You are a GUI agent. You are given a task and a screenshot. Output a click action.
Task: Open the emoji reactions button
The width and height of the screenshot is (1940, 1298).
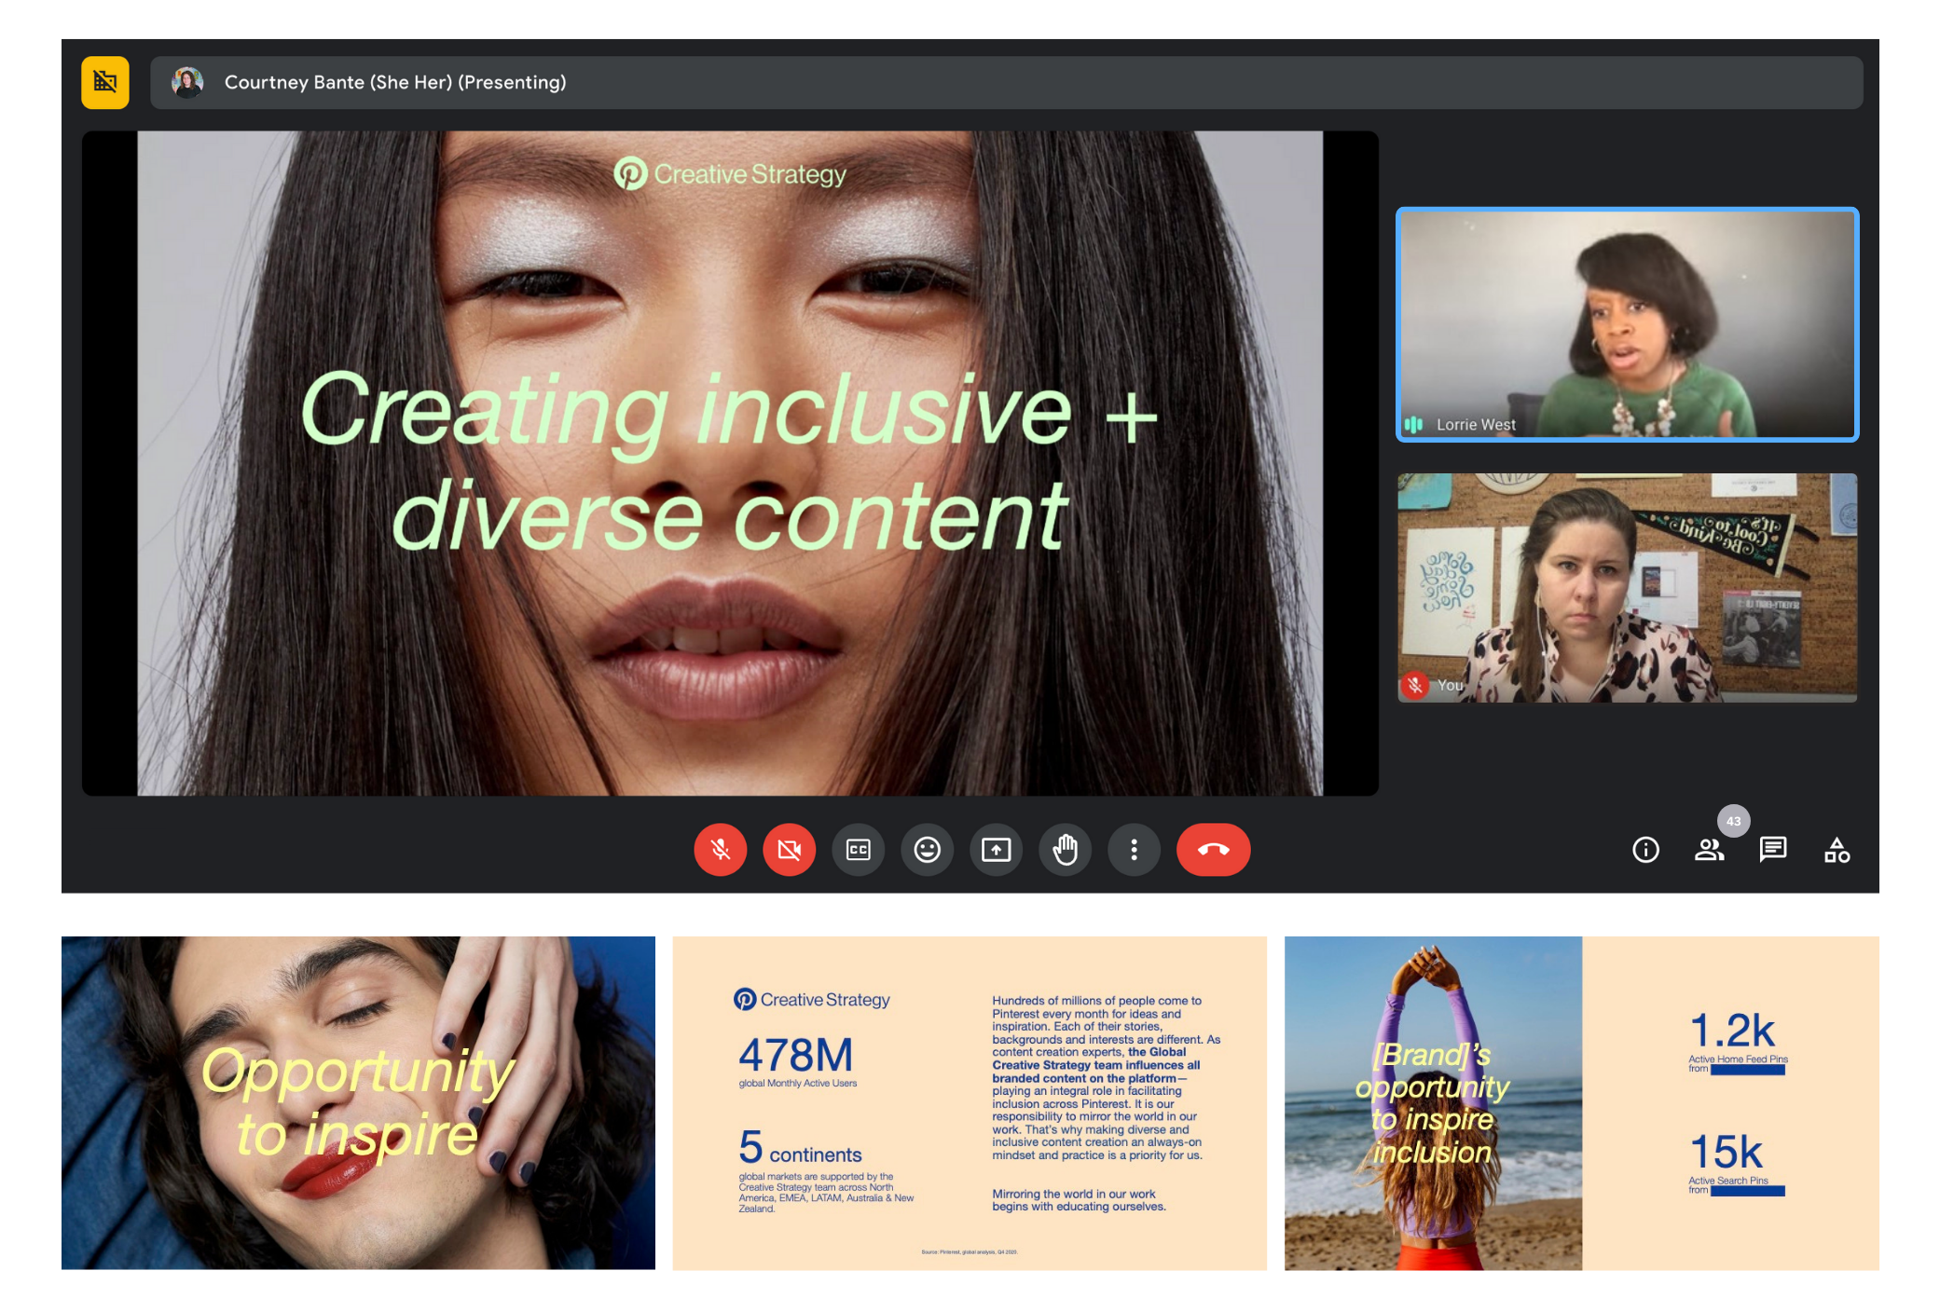(927, 850)
